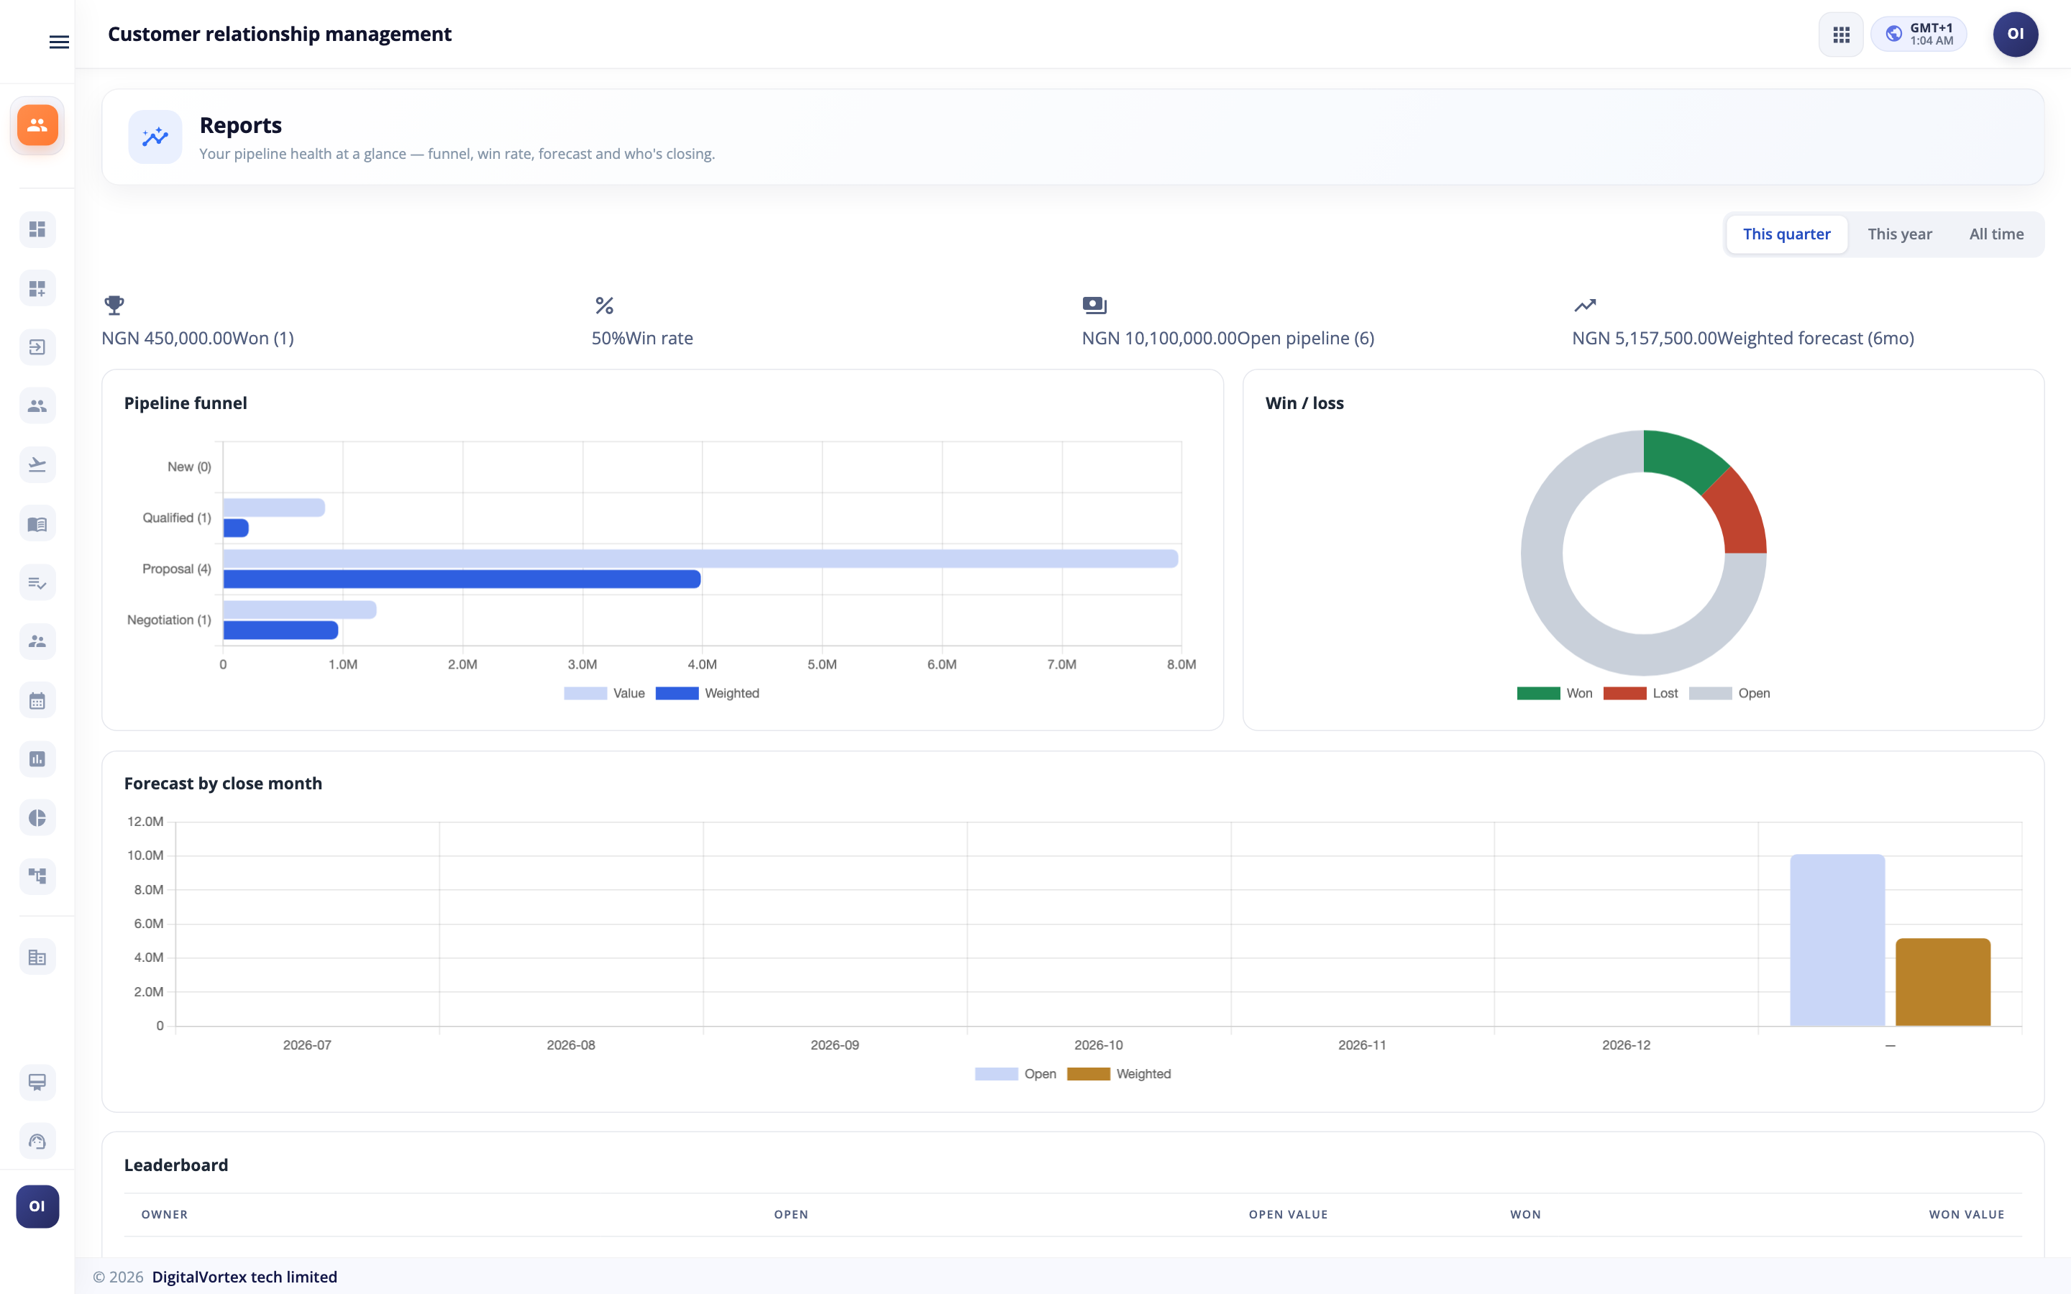Open the dashboard grid icon in sidebar

click(x=37, y=229)
